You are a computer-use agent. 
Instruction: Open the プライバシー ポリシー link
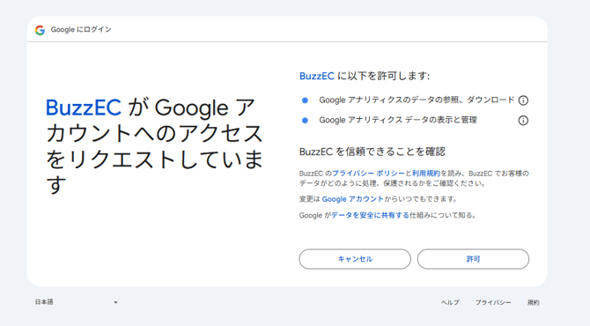pyautogui.click(x=368, y=174)
